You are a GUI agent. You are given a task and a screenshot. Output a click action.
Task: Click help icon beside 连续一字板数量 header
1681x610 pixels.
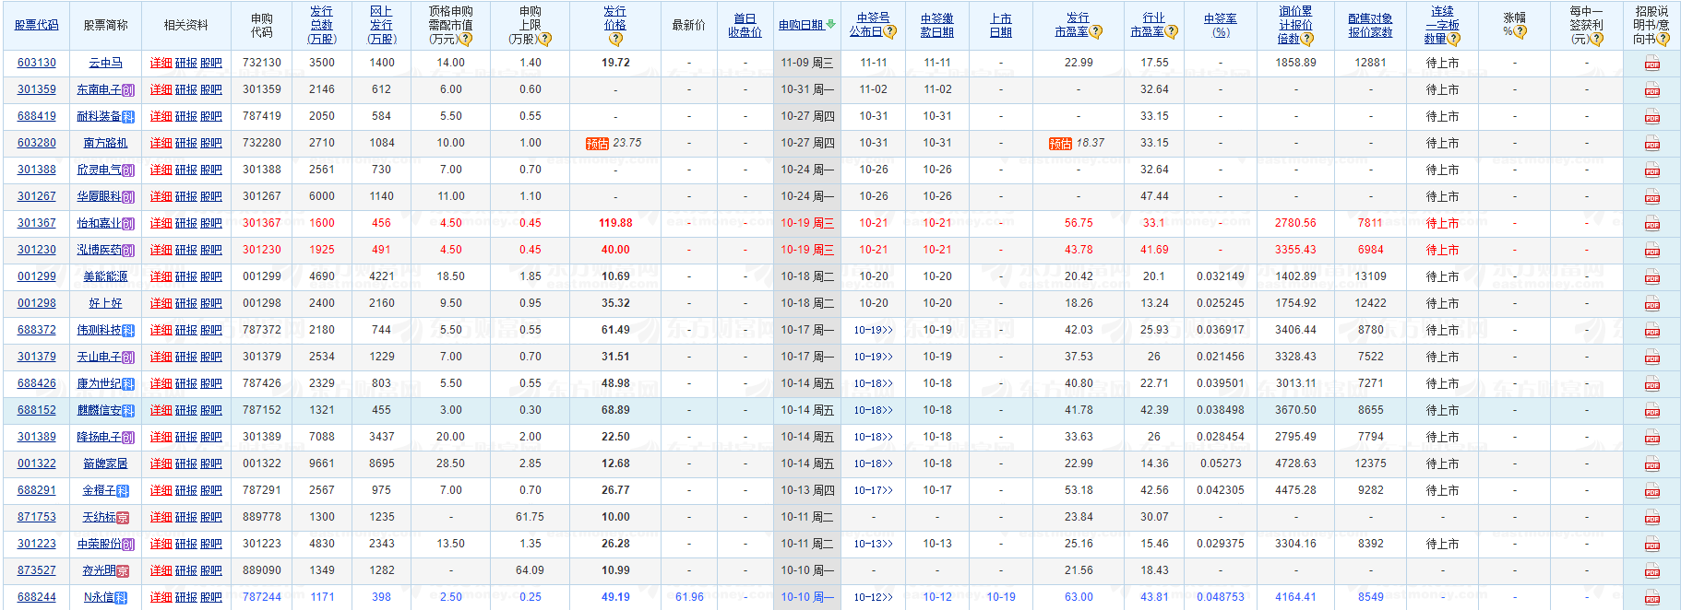1454,40
